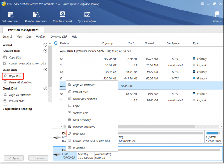Launch Partition Recovery from toolbar
224x164 pixels.
point(36,17)
